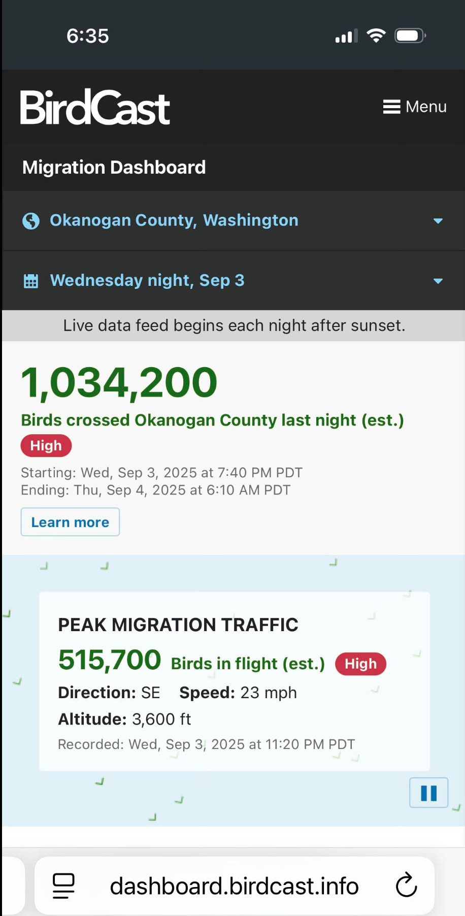Click the High badge next to birds in flight
Screen dimensions: 465x916
(360, 664)
